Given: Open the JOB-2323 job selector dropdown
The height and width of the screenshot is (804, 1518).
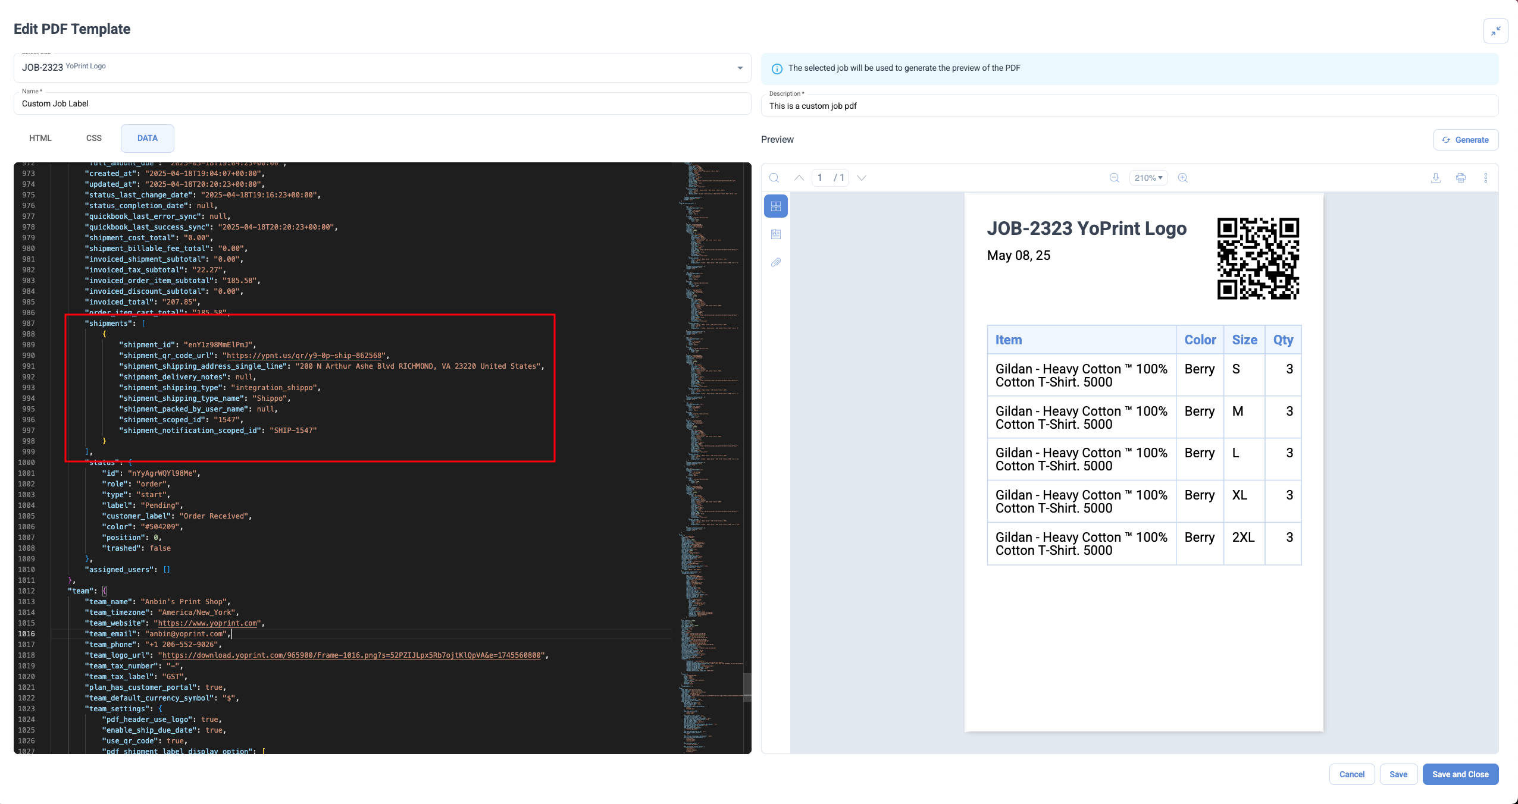Looking at the screenshot, I should point(740,68).
